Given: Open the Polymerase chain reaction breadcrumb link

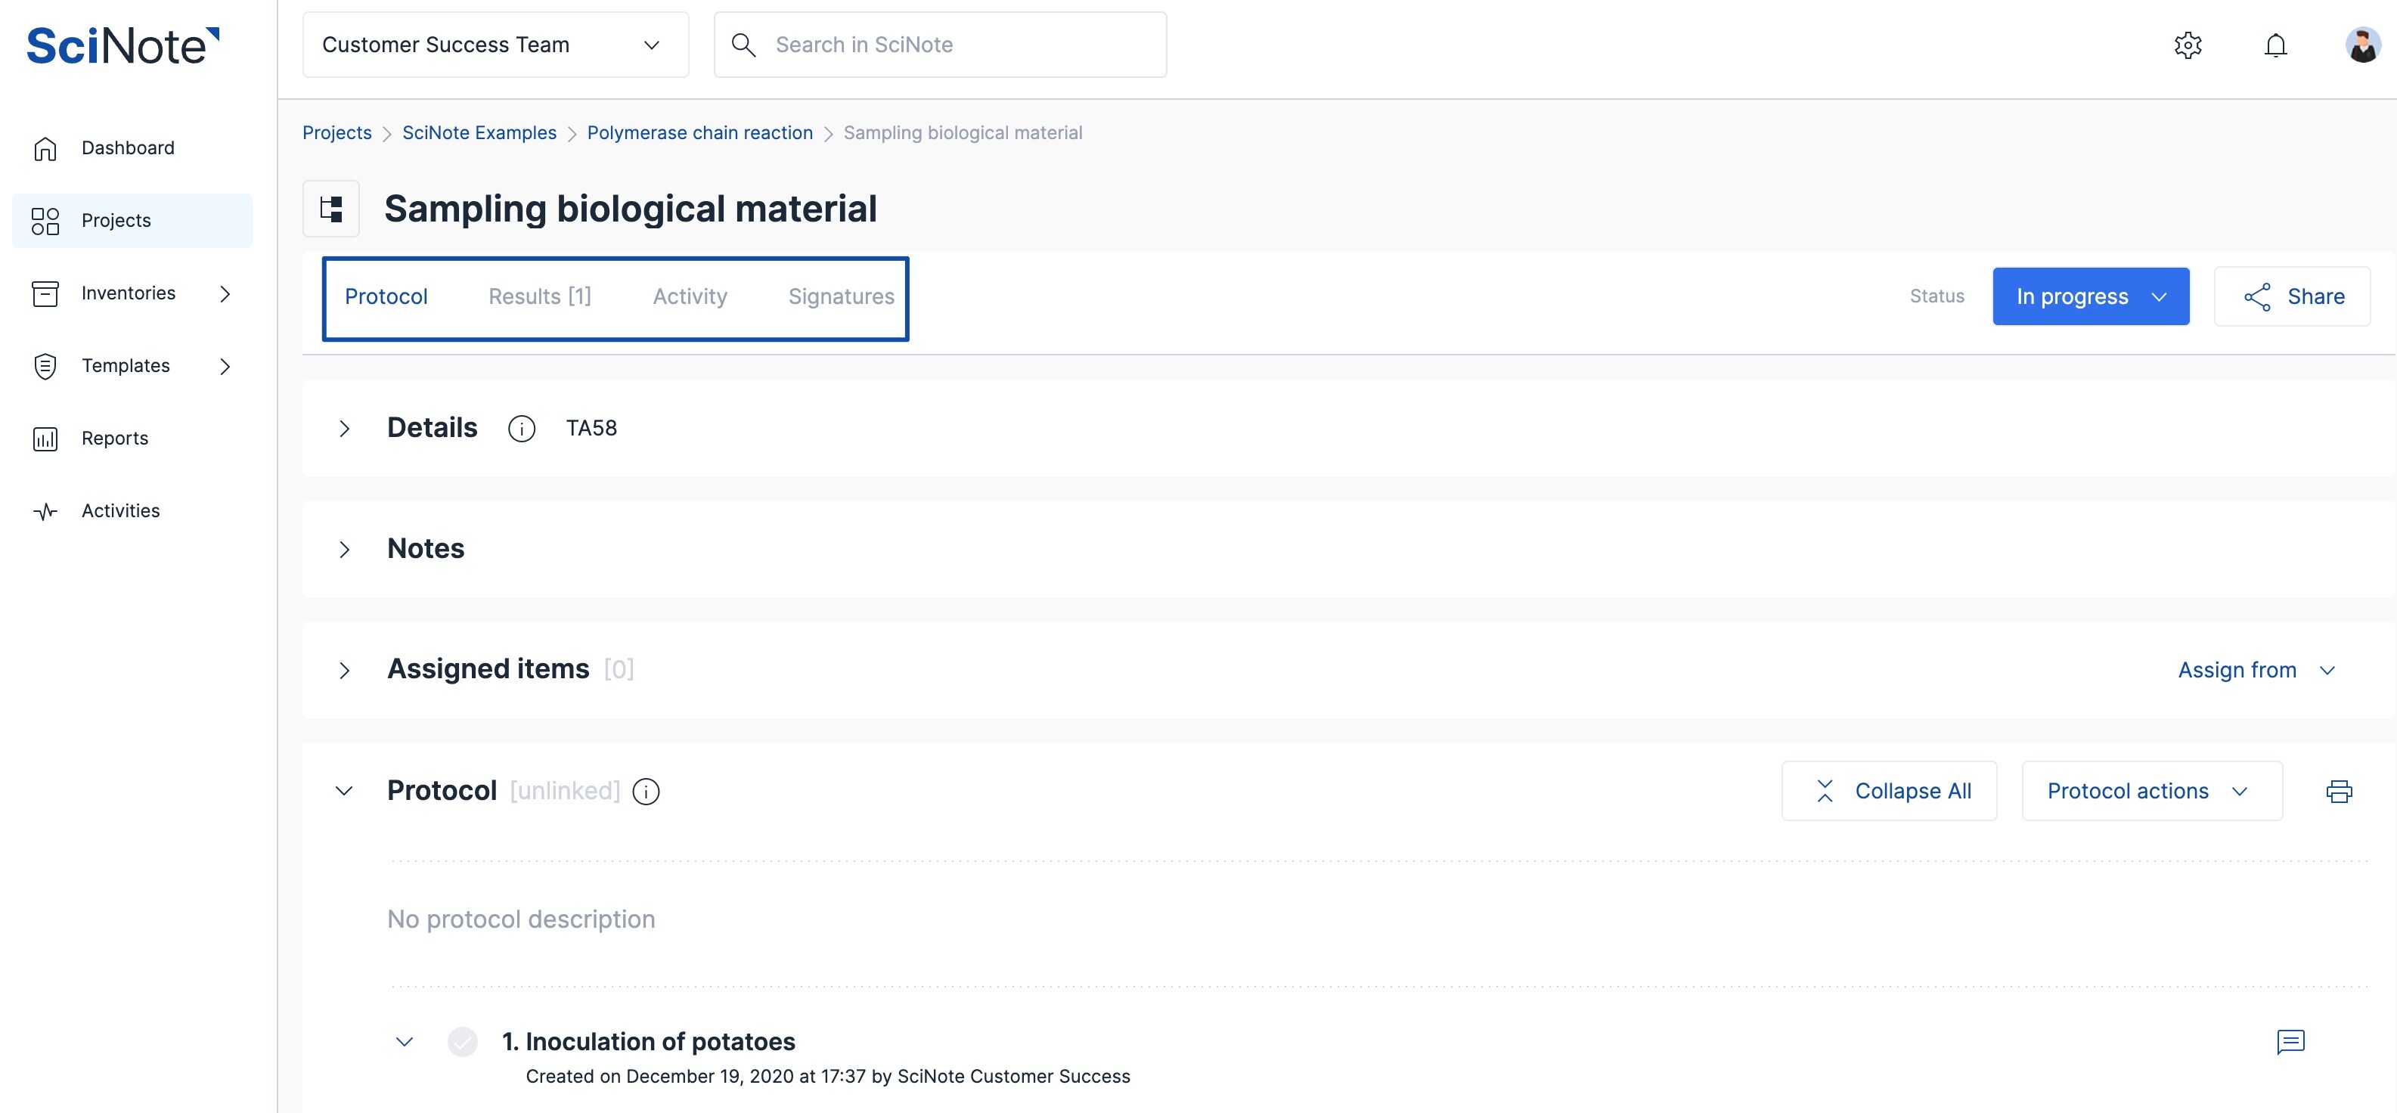Looking at the screenshot, I should coord(699,132).
